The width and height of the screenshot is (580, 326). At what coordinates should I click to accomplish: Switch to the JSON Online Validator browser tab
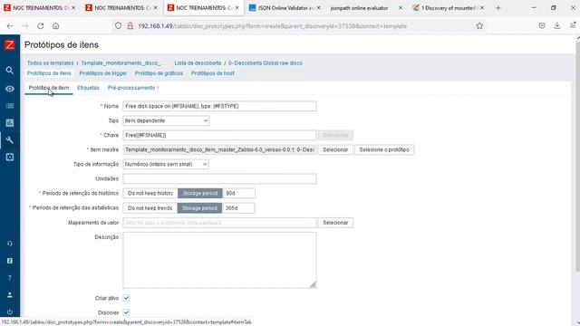pyautogui.click(x=285, y=8)
